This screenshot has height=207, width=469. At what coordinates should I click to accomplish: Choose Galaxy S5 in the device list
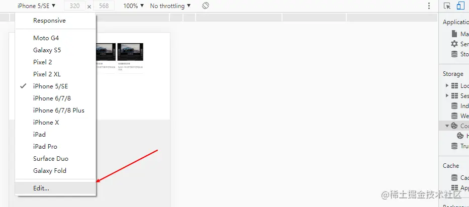pos(56,50)
